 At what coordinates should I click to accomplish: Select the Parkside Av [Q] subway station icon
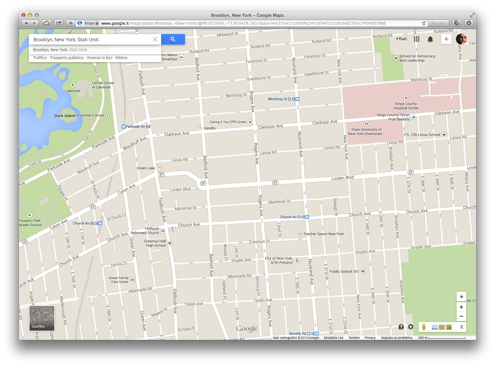(x=123, y=127)
